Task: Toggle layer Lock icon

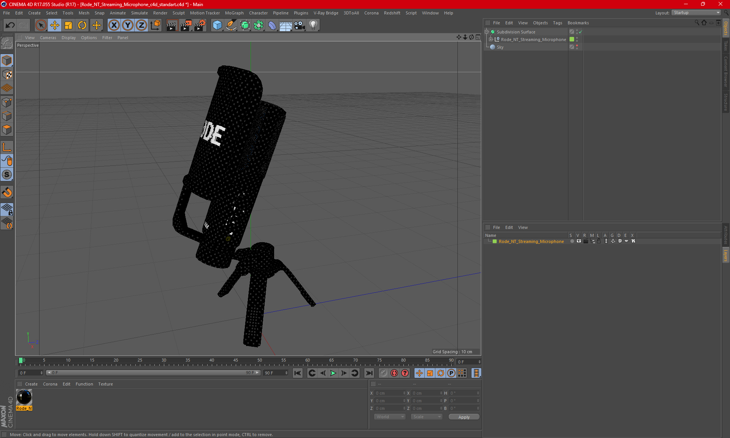Action: 599,241
